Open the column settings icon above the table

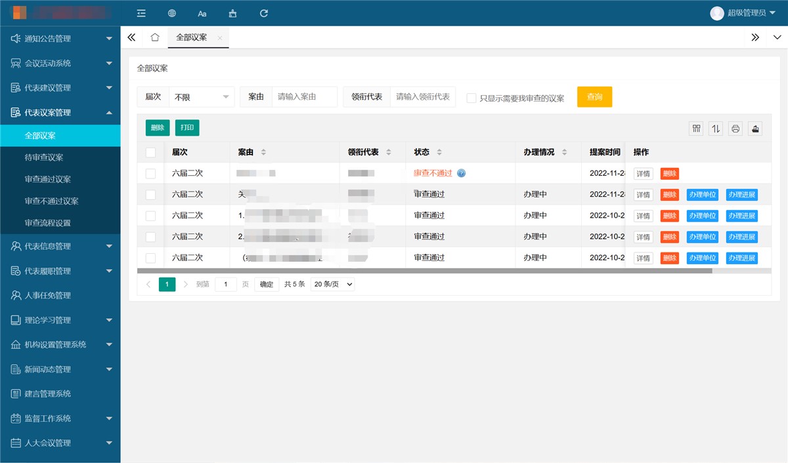click(695, 129)
